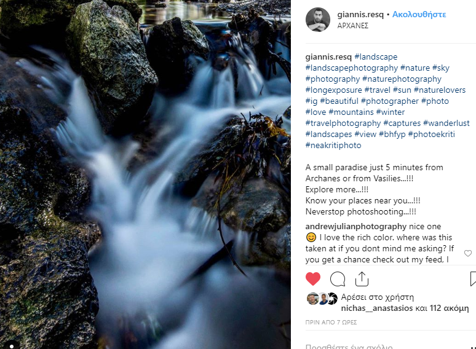
Task: Click the post timestamp ΠΡΙΝ ΑΠΟ 7 ΩΡΕΣ
Action: 330,322
